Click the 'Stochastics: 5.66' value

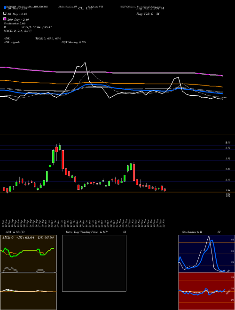click(x=15, y=23)
